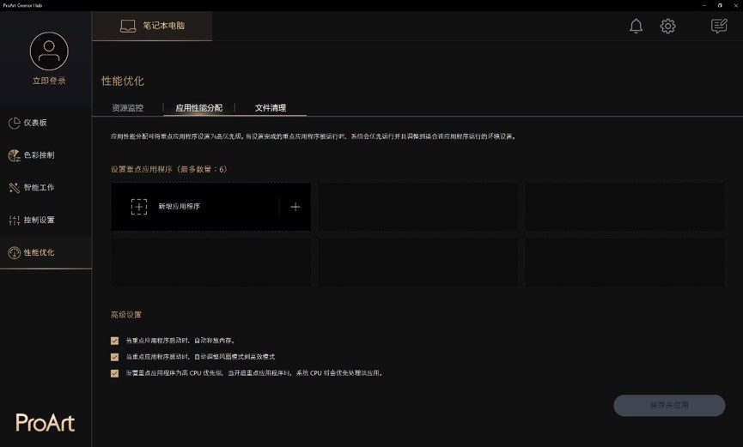Click the dashed add-application icon
The width and height of the screenshot is (743, 447).
click(139, 207)
